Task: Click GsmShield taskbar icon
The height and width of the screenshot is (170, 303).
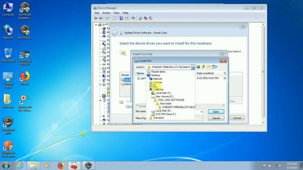Action: point(89,166)
